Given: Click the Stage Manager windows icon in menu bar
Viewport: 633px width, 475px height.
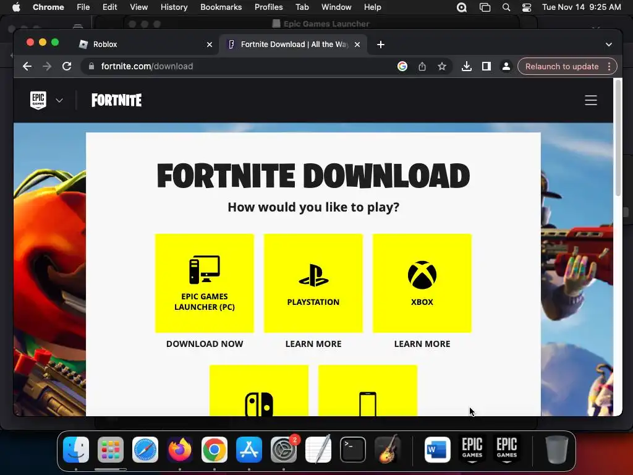Looking at the screenshot, I should coord(485,7).
